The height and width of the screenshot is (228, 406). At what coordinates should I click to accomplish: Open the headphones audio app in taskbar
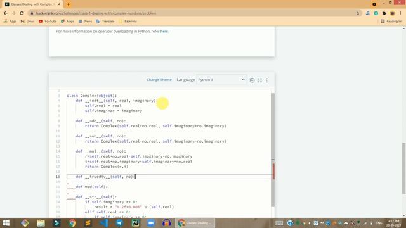(x=167, y=223)
